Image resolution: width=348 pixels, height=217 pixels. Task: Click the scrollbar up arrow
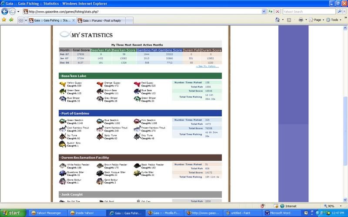pos(345,28)
